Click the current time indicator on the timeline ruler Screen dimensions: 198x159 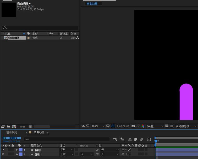click(x=156, y=141)
